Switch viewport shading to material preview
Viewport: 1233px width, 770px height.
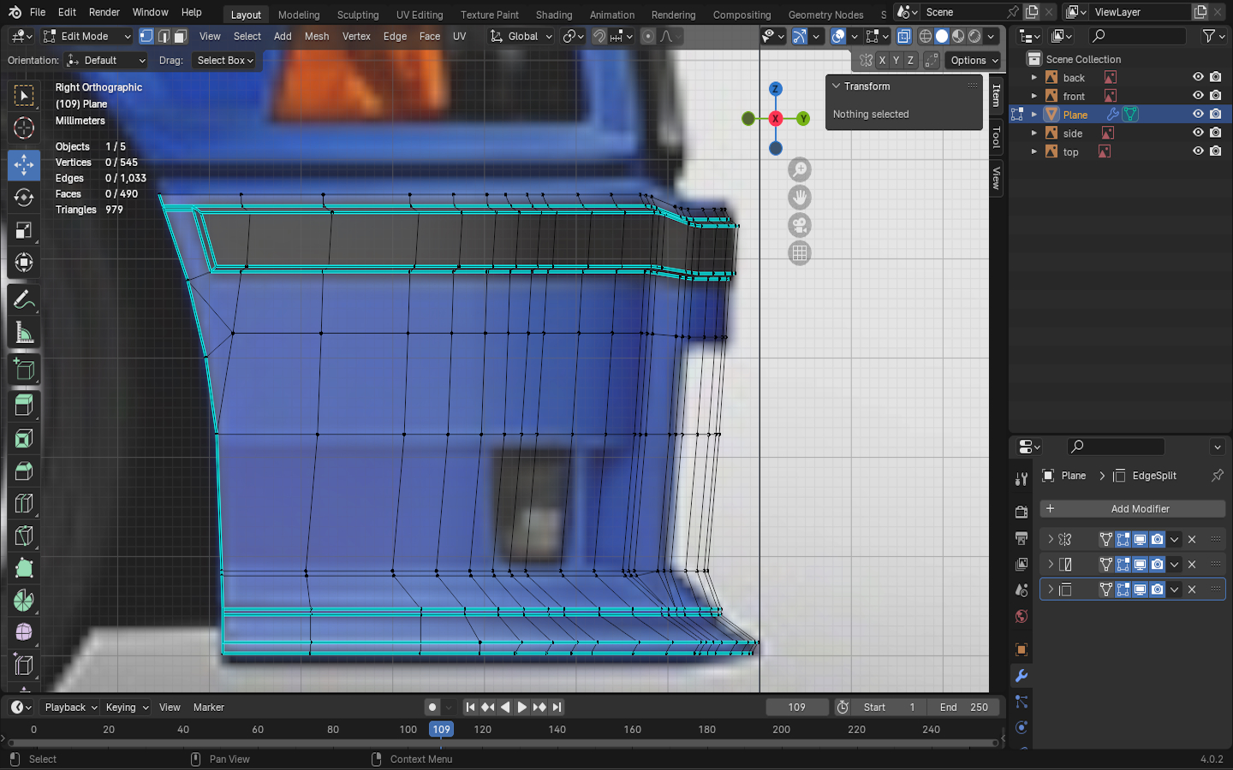958,36
